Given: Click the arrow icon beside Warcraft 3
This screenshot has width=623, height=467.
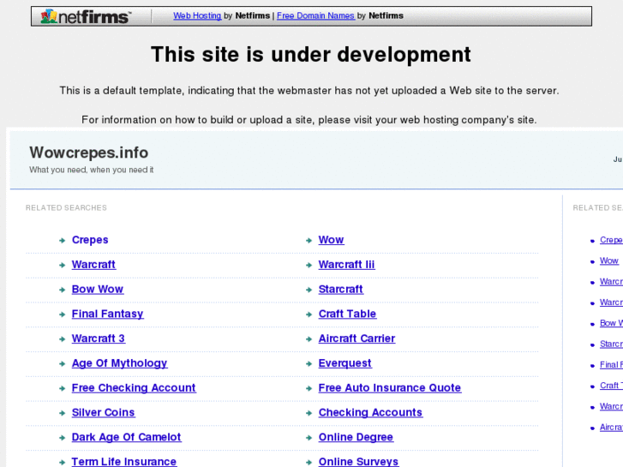Looking at the screenshot, I should point(62,339).
